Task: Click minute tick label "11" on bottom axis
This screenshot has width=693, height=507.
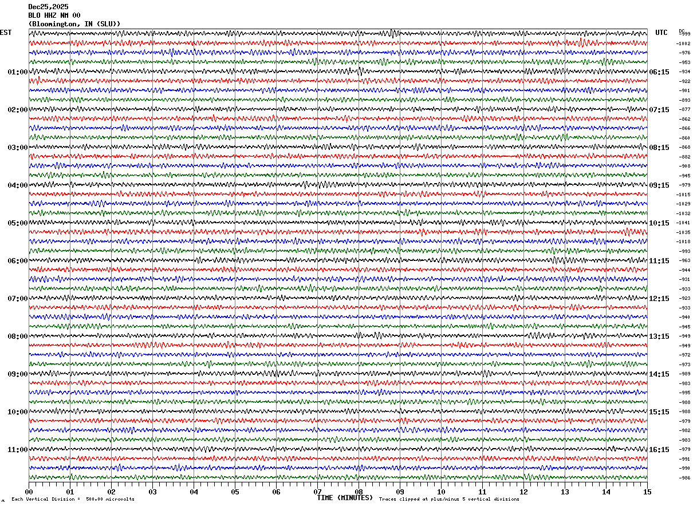Action: coord(482,492)
